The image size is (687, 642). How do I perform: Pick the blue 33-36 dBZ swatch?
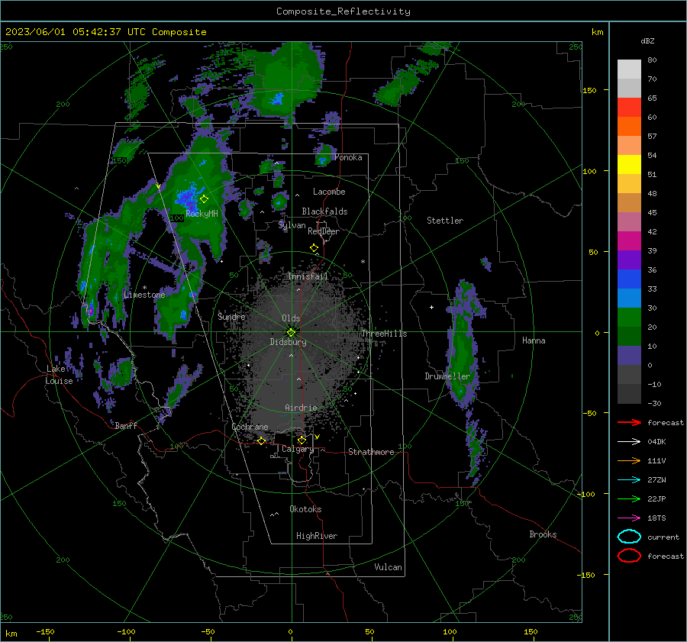(629, 279)
